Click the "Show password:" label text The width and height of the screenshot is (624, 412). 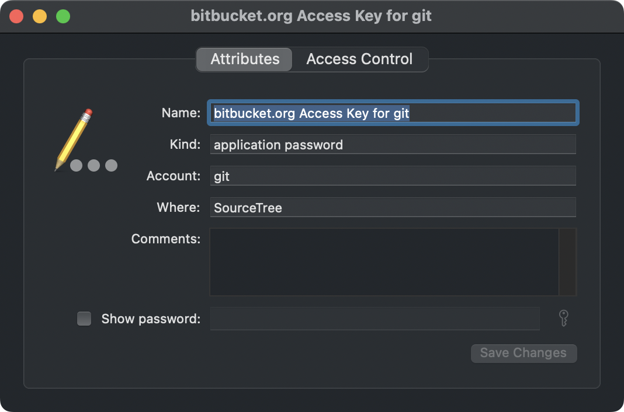click(151, 319)
